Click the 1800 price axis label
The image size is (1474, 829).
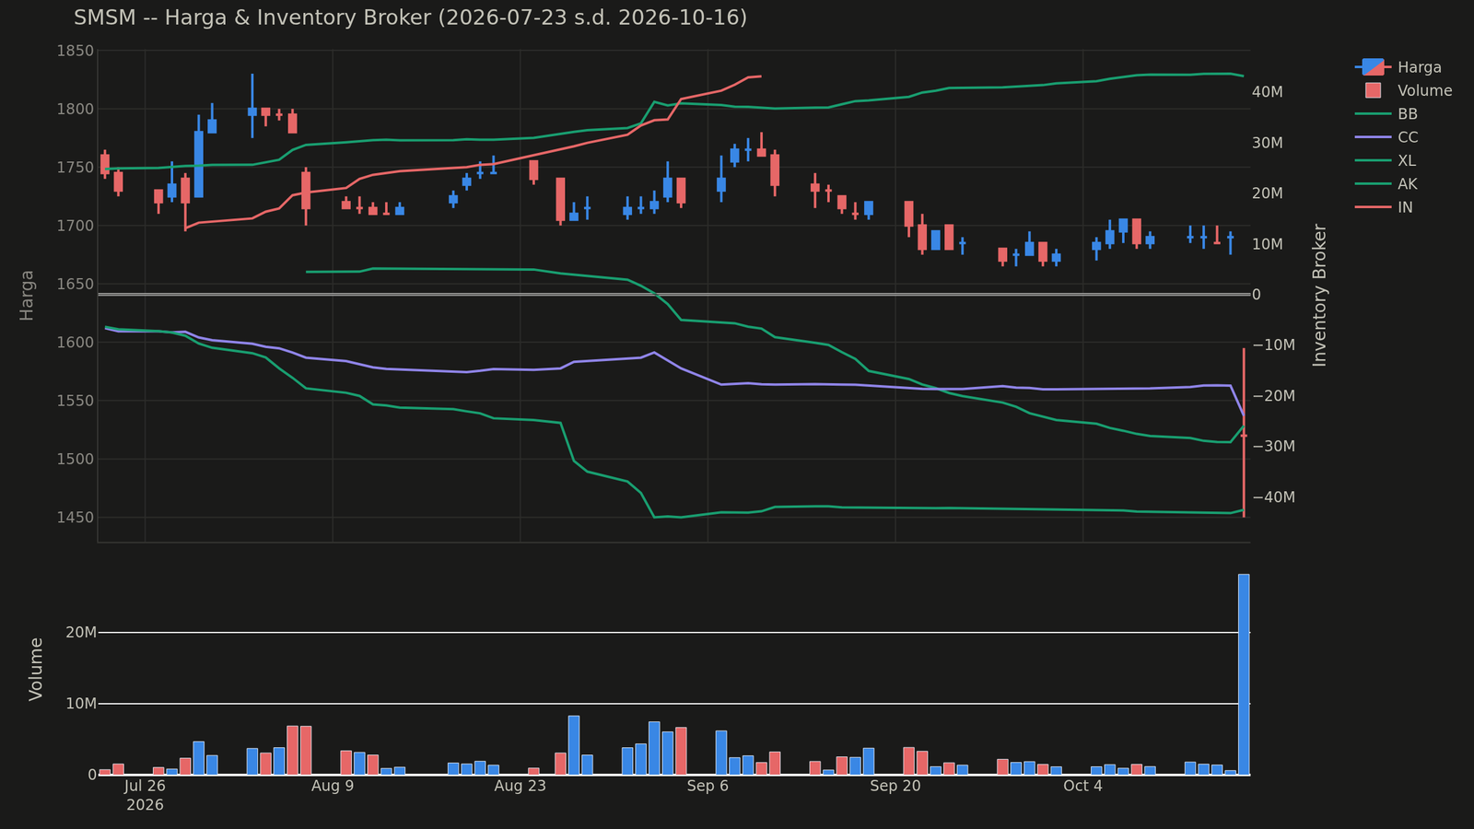pos(76,109)
